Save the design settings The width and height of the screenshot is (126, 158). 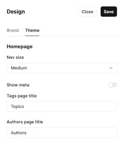[x=109, y=12]
